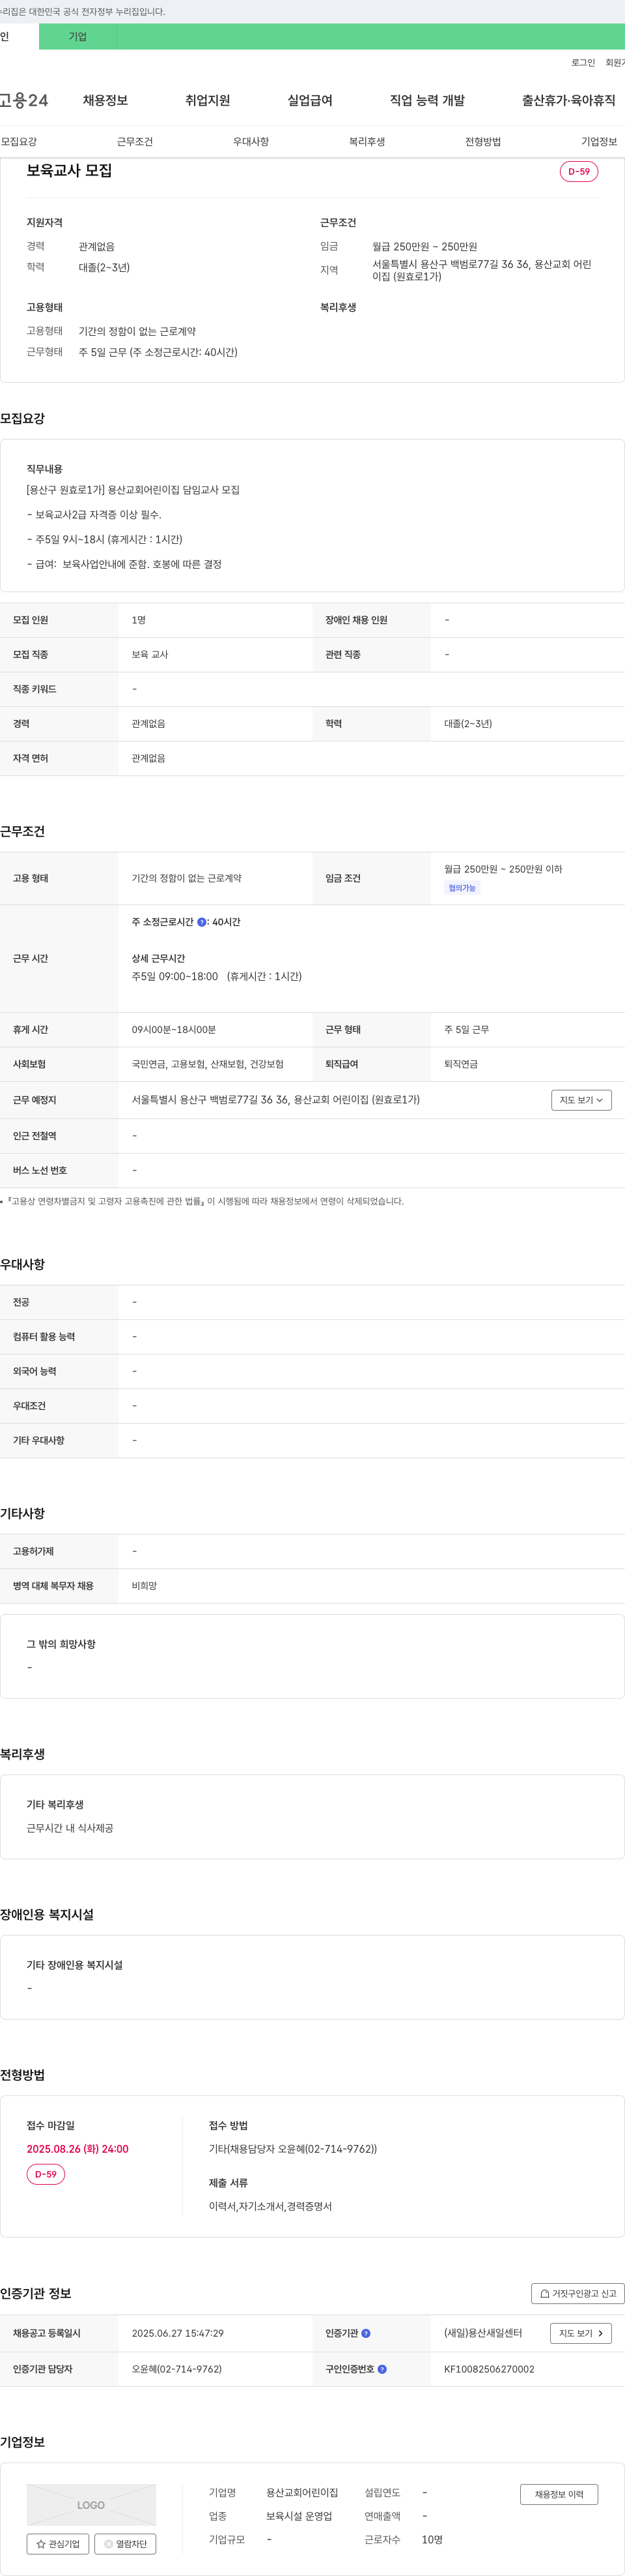Select 09시00분~18시00분 in the 휴게 시간 row
Viewport: 625px width, 2576px height.
click(174, 1029)
